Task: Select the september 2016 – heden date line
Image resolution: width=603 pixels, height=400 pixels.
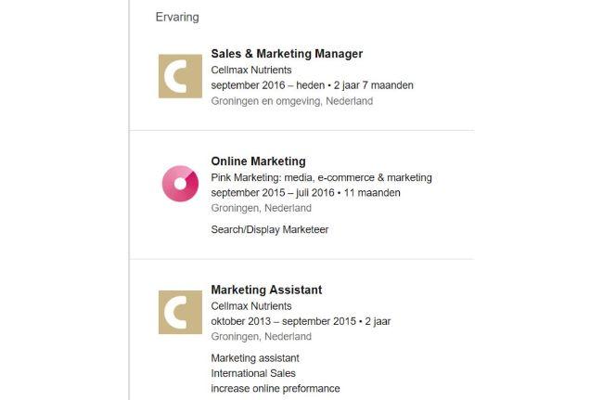Action: [x=312, y=85]
